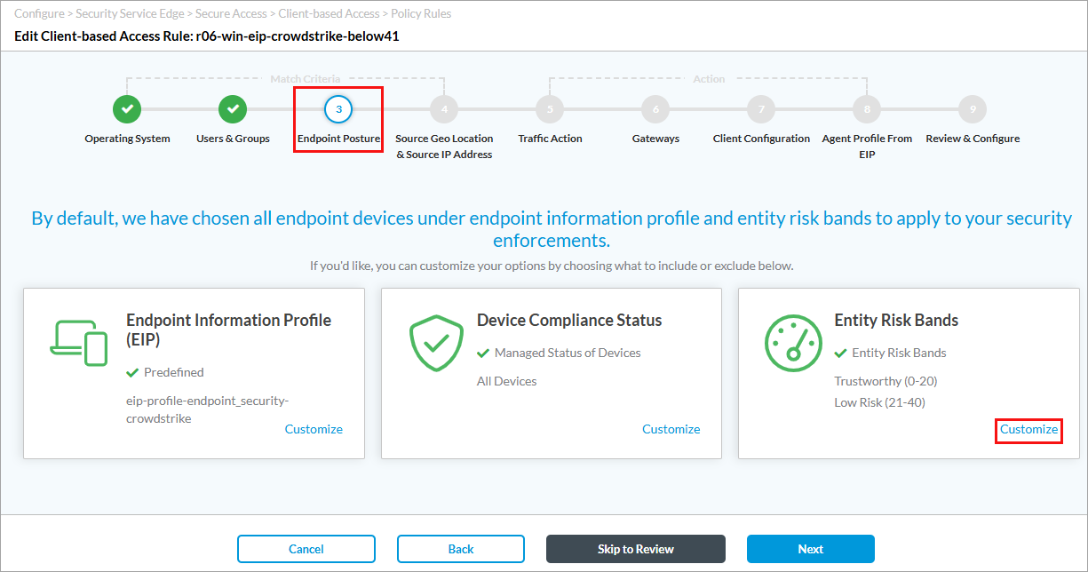The image size is (1088, 572).
Task: Go to step 4 Source Geo Location
Action: coord(444,109)
